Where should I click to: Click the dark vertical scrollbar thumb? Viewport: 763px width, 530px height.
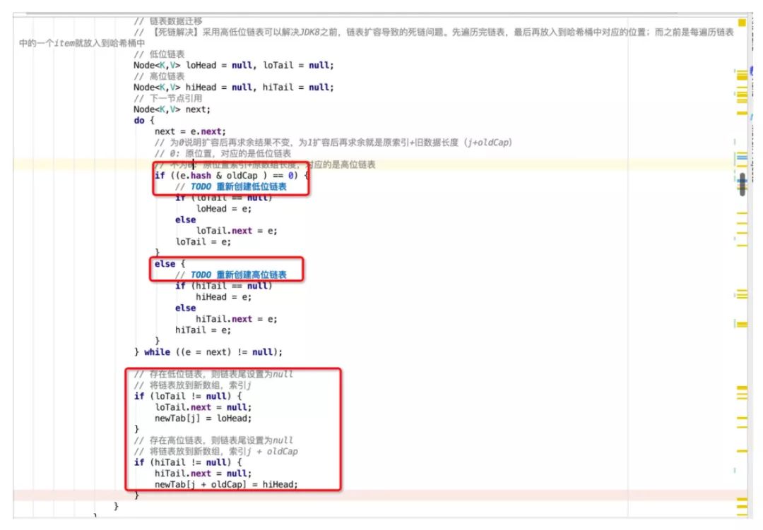click(743, 185)
